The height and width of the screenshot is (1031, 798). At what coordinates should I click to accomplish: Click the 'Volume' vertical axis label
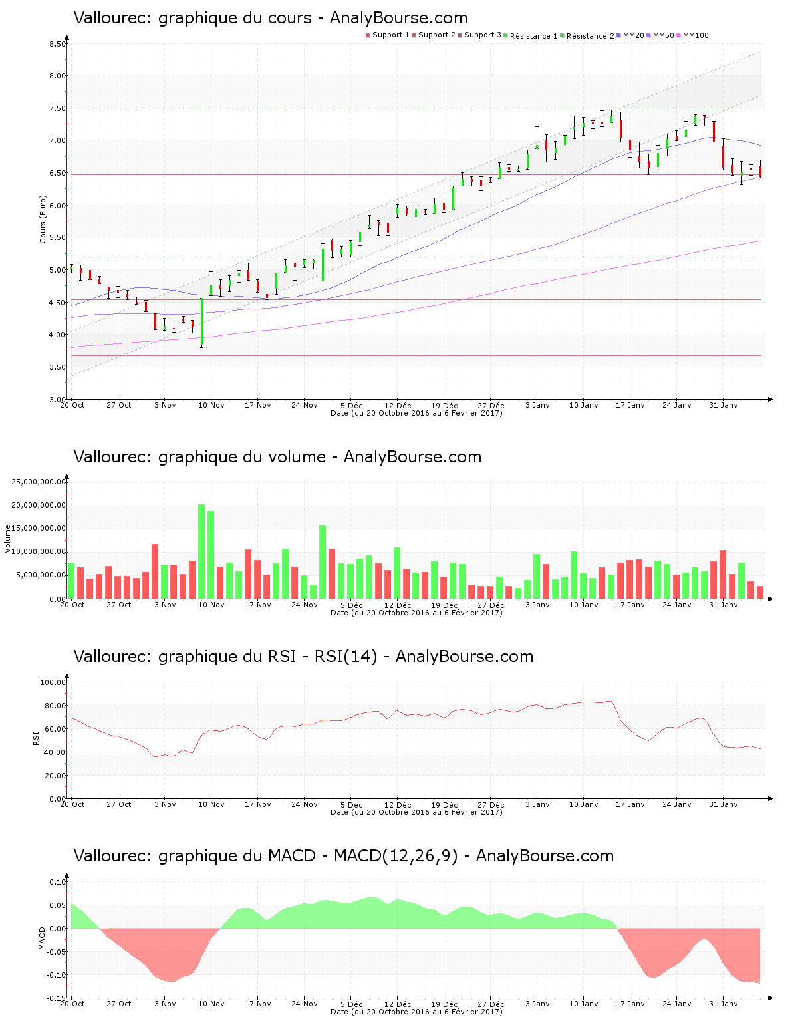pyautogui.click(x=8, y=539)
